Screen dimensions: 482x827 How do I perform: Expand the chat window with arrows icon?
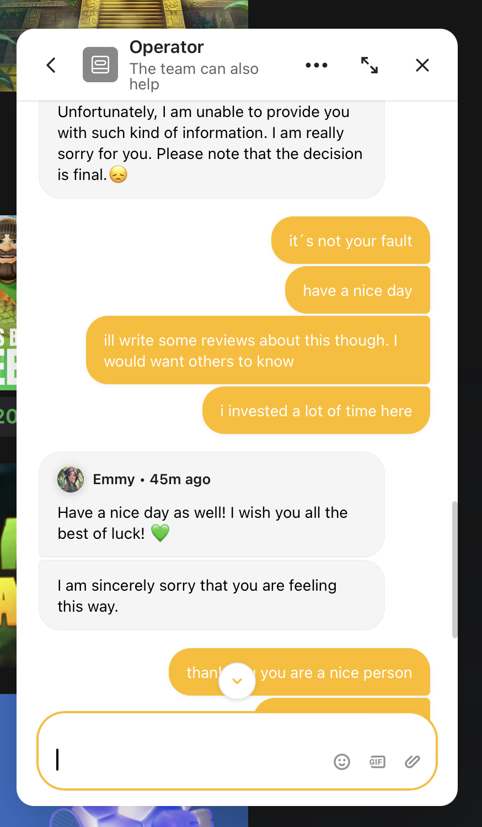pyautogui.click(x=369, y=65)
